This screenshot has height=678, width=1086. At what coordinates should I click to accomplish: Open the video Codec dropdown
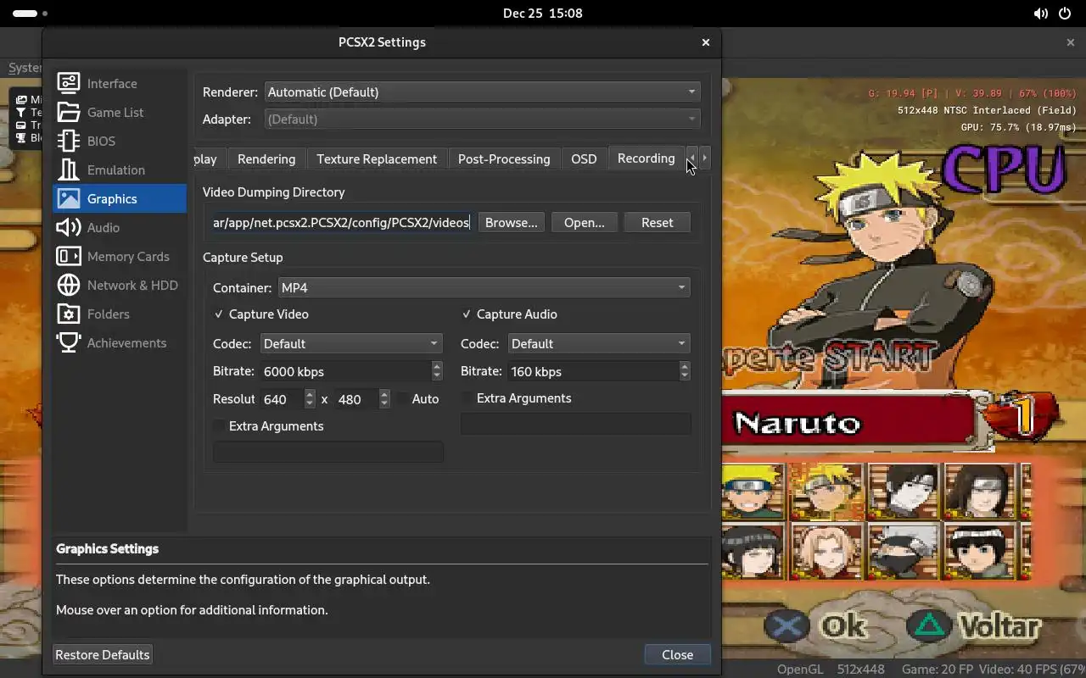coord(350,343)
